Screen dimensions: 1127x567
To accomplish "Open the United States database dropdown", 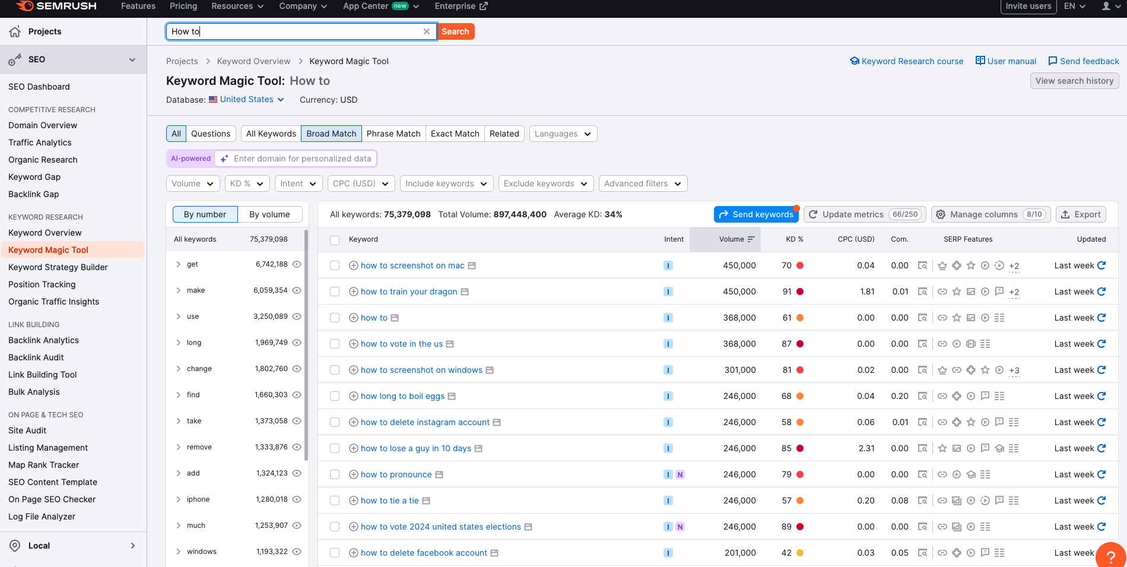I will click(246, 99).
